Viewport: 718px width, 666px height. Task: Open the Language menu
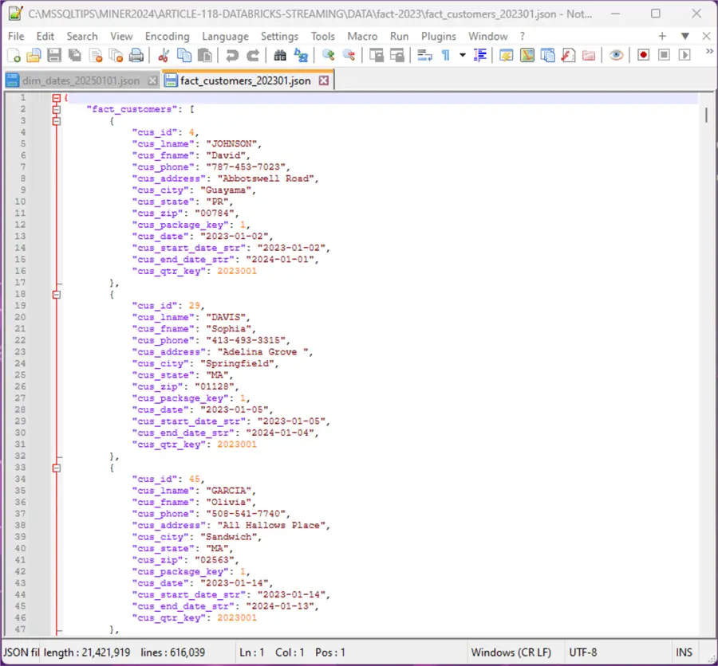pyautogui.click(x=225, y=36)
